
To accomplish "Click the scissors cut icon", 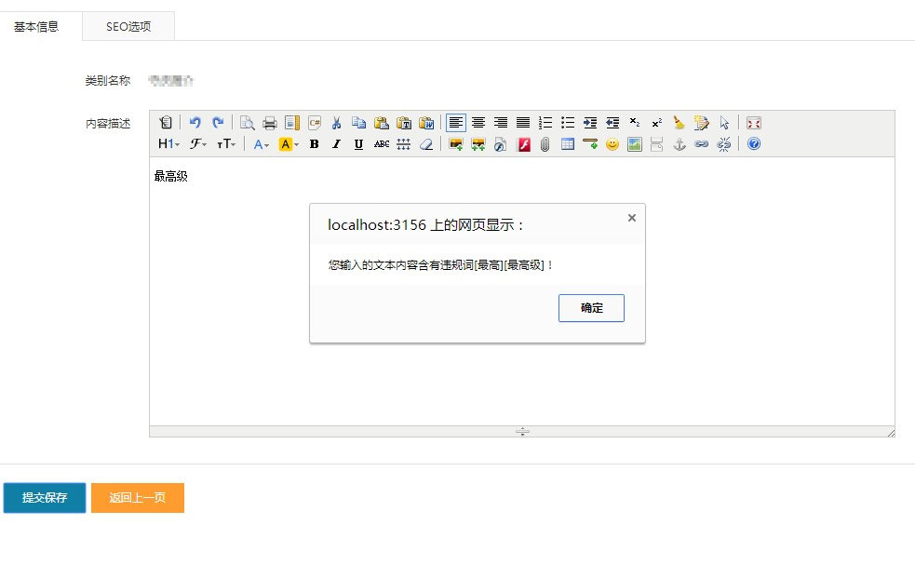I will point(336,123).
